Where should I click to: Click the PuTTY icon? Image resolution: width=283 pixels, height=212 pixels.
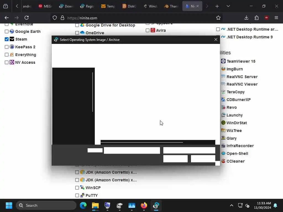point(82,195)
